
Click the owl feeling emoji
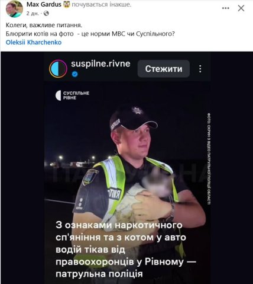[67, 4]
